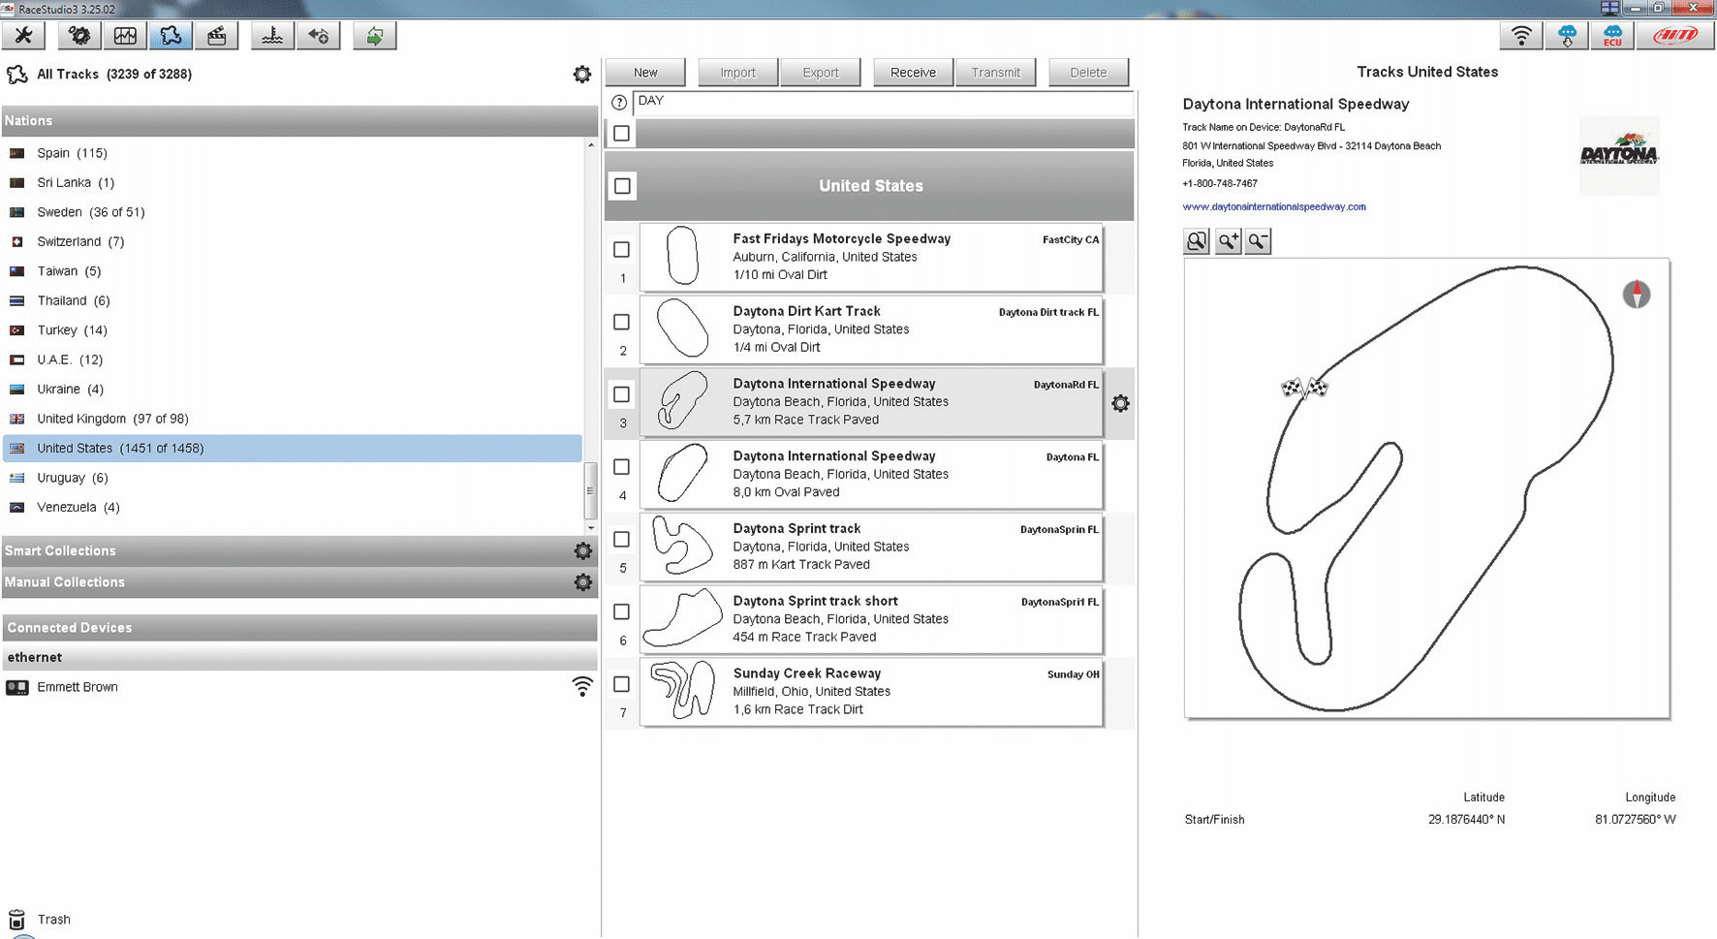
Task: Select Taiwan (5) nation
Action: [293, 271]
